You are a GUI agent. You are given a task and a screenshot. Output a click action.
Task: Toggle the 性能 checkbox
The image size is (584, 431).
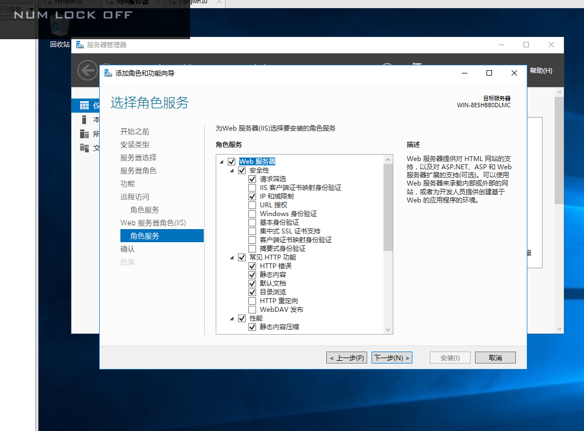(x=242, y=318)
